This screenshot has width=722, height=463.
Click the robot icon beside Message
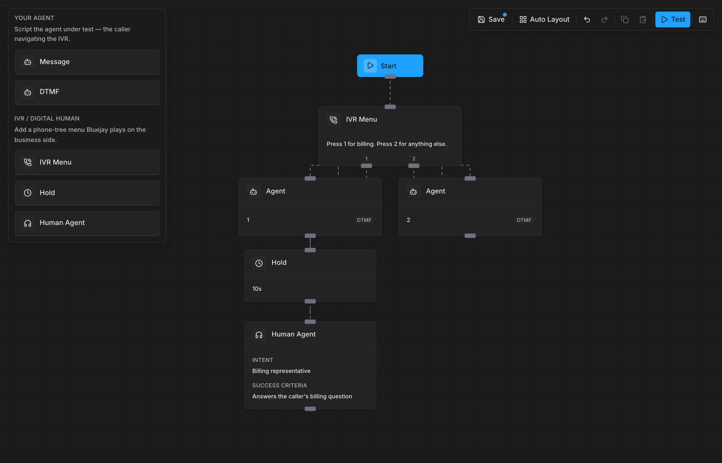[28, 62]
